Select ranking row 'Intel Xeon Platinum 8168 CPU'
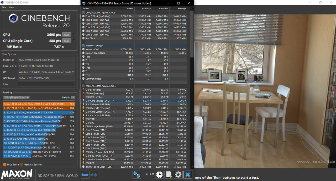This screenshot has height=181, width=336. [39, 121]
